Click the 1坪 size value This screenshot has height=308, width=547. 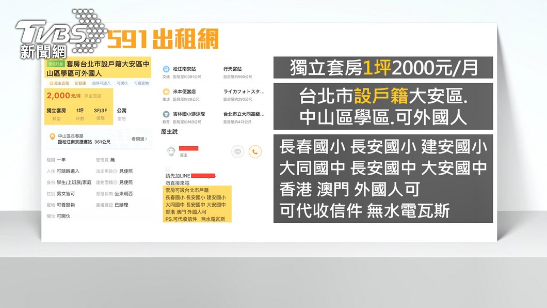pyautogui.click(x=80, y=111)
